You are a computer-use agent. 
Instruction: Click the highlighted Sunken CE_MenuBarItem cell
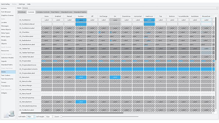tap(81, 102)
